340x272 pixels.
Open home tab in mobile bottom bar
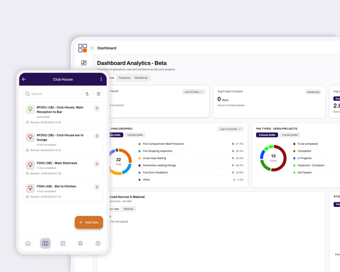pyautogui.click(x=28, y=243)
